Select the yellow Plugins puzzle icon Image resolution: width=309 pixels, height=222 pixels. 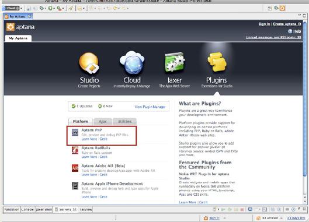(217, 62)
